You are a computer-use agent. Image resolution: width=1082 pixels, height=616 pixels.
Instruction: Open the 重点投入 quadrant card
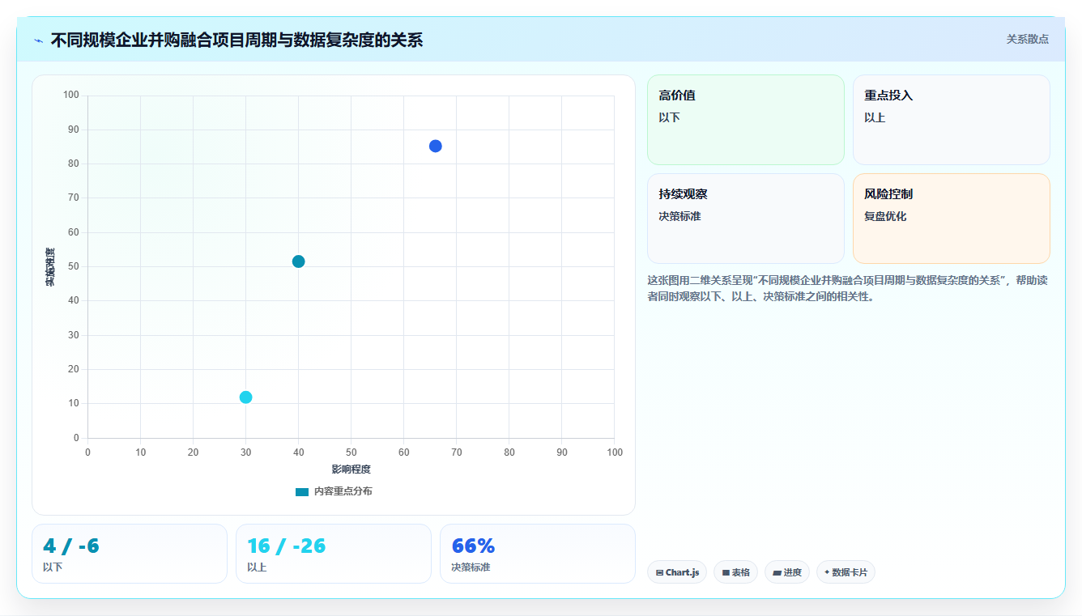(x=951, y=120)
